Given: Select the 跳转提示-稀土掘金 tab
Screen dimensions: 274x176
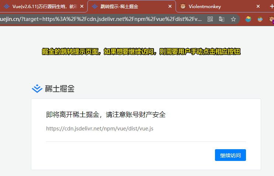Looking at the screenshot, I should [131, 7].
